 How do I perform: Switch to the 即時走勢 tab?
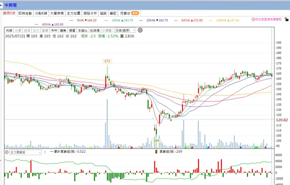coord(25,13)
